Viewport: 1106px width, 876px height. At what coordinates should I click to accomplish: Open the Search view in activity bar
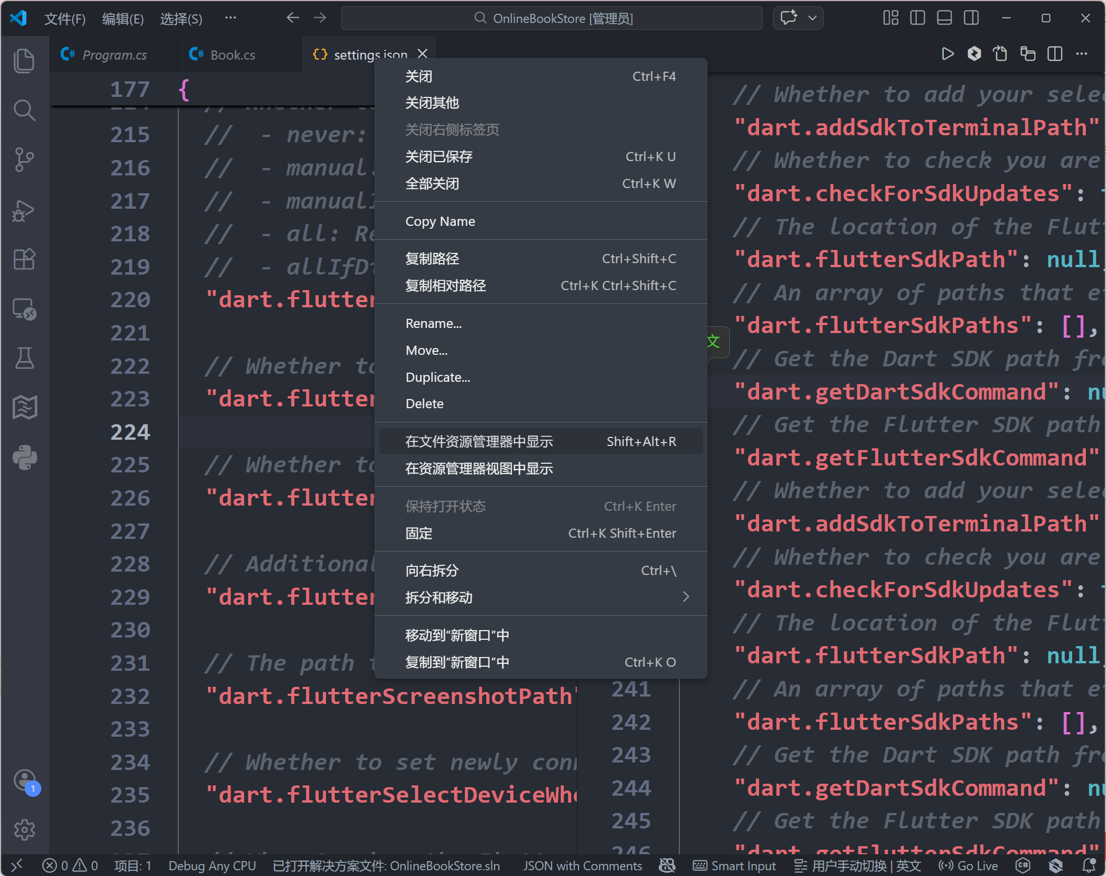click(24, 110)
